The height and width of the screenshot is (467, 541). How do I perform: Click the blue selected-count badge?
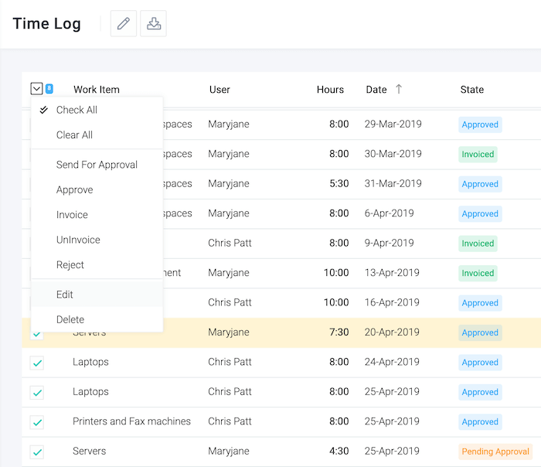(49, 89)
